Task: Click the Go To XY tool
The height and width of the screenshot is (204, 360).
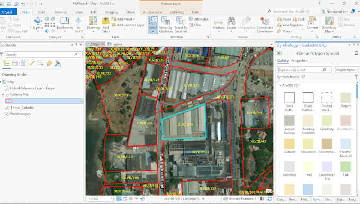Action: [x=78, y=24]
